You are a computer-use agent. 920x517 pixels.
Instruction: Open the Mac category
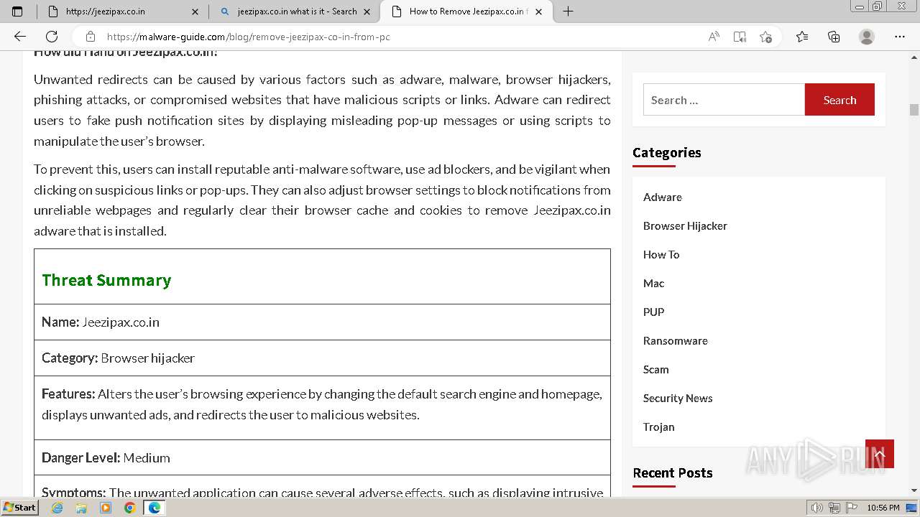click(x=653, y=283)
